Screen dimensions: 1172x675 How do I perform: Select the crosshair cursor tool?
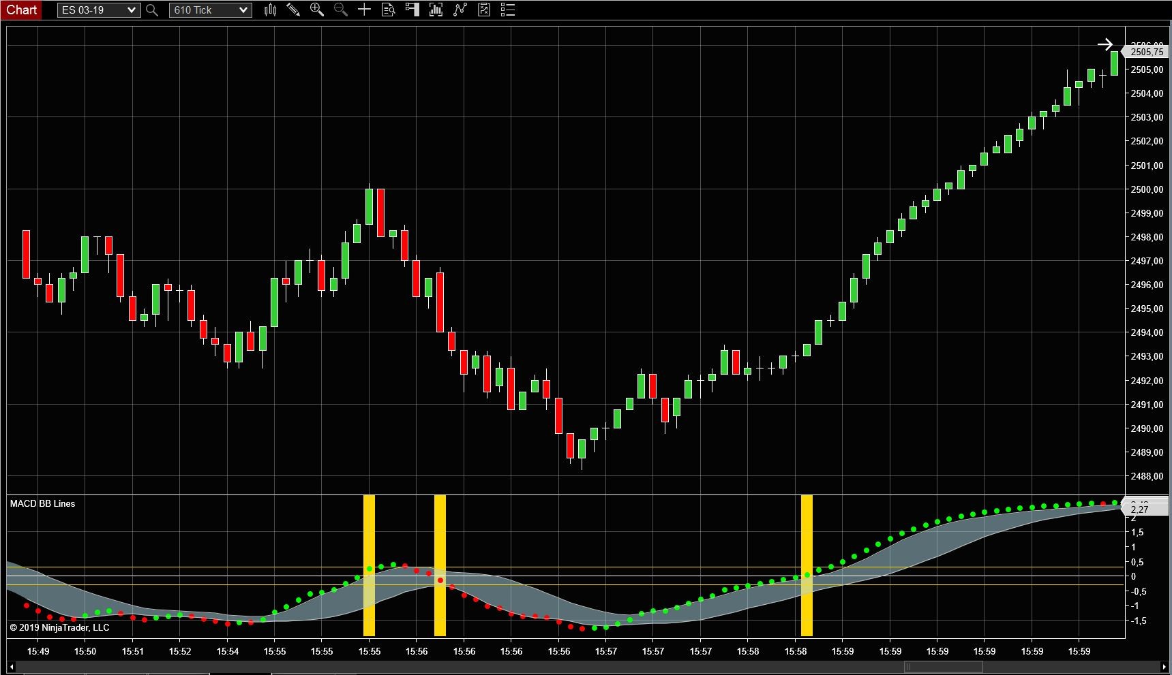pos(364,10)
